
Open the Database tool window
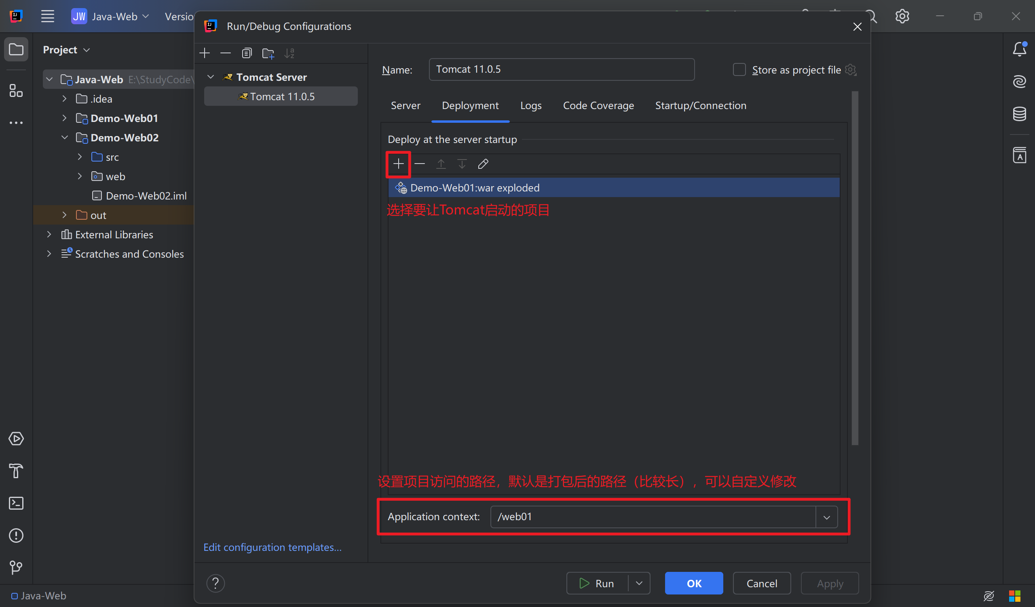(x=1020, y=114)
